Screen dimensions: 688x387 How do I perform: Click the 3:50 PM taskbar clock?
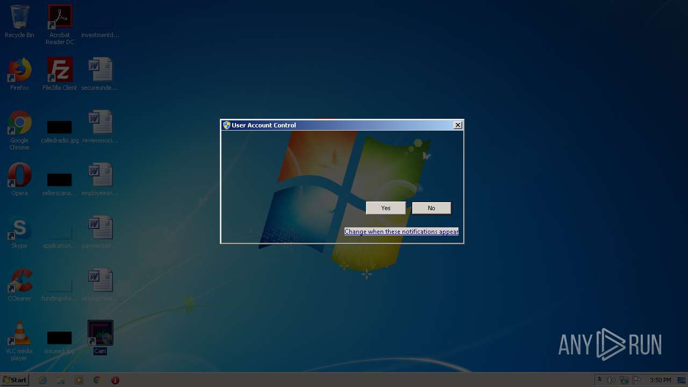[660, 380]
